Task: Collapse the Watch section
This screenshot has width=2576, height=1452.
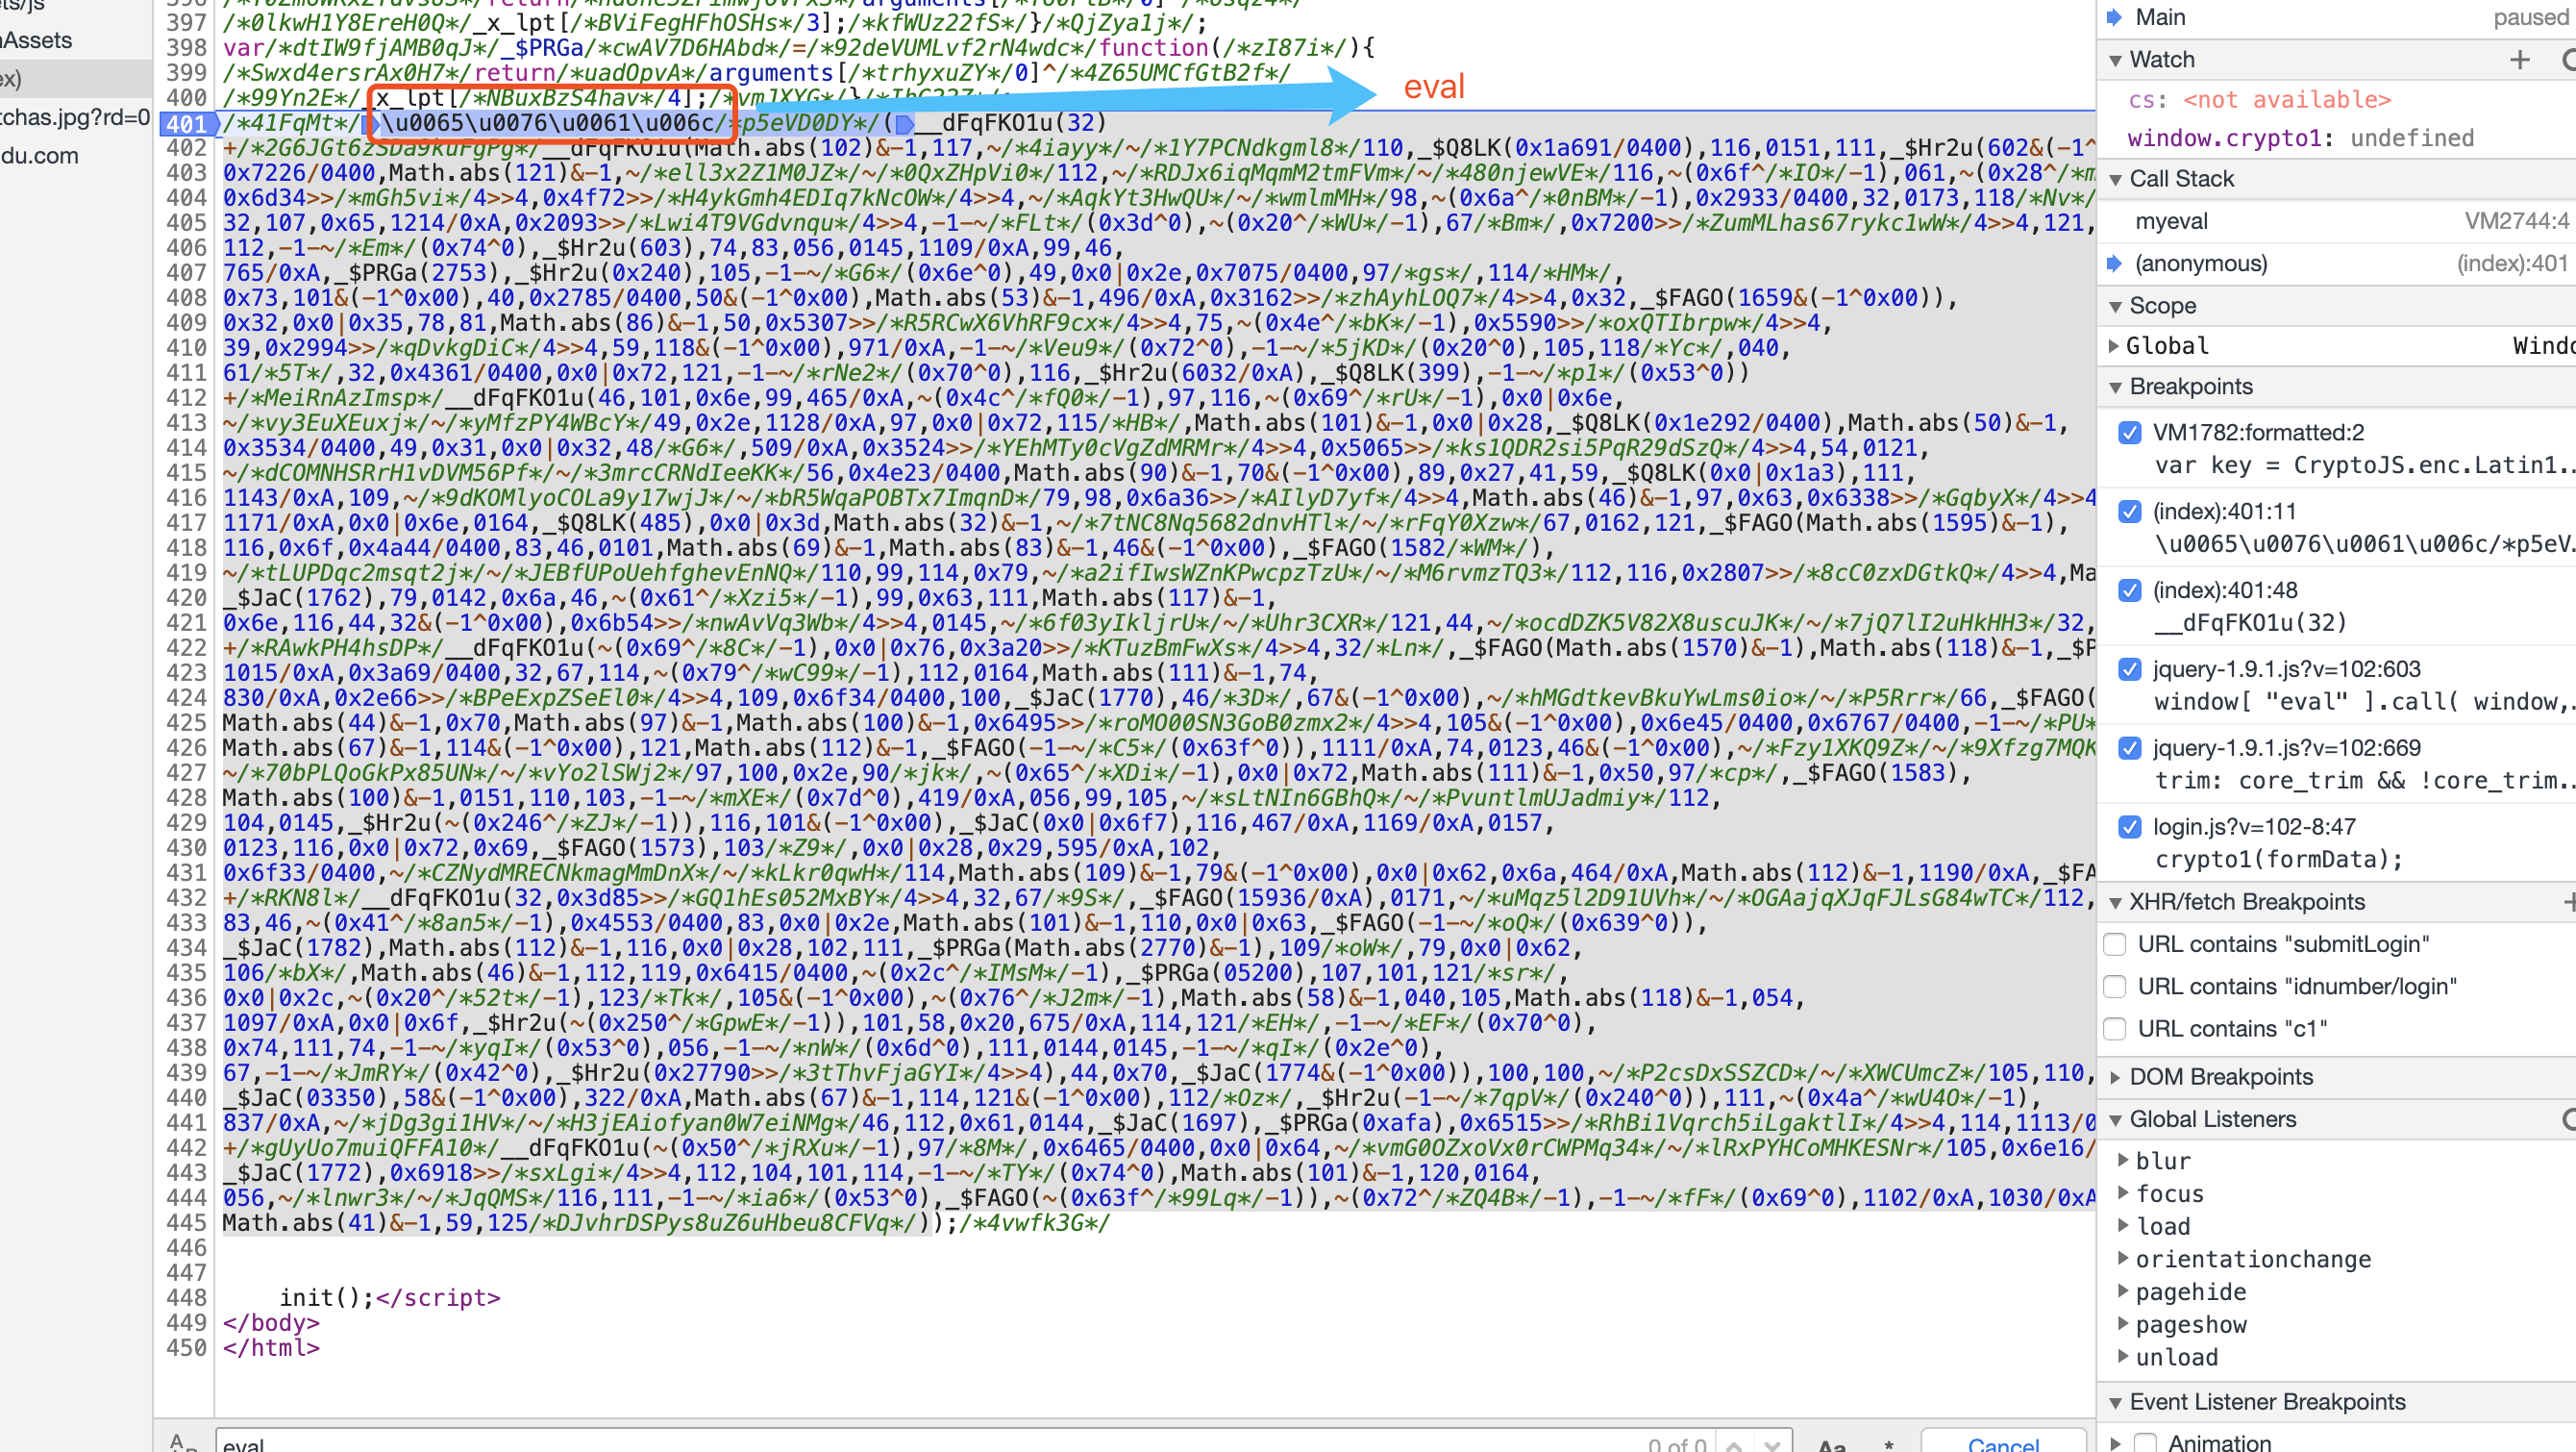Action: [x=2115, y=60]
